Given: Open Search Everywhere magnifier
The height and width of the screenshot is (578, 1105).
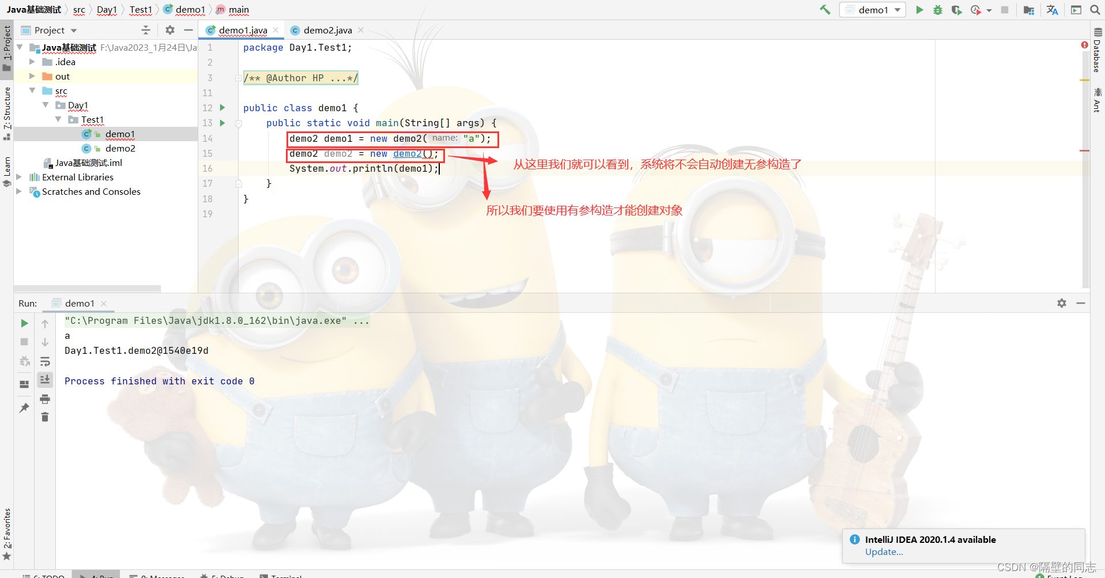Looking at the screenshot, I should pos(1095,10).
